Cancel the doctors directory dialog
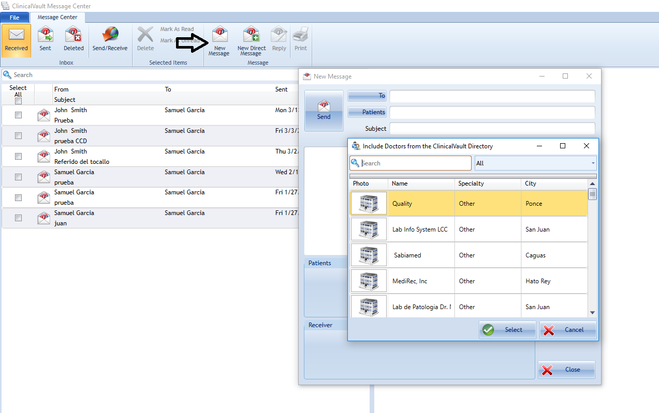Screen dimensions: 659x413 pyautogui.click(x=568, y=330)
